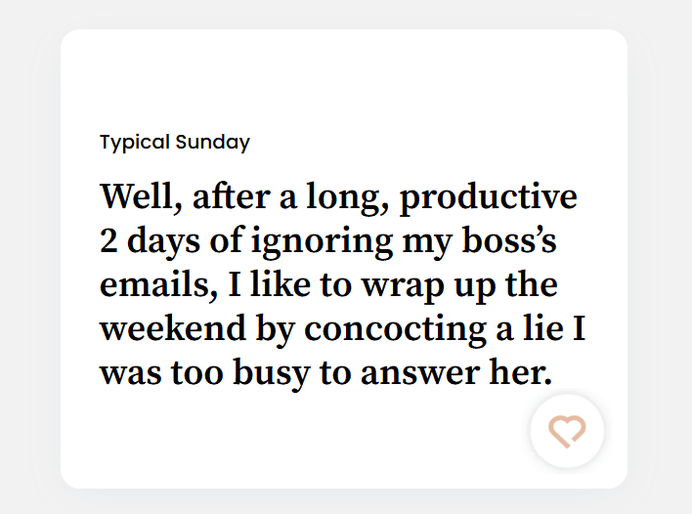Click the word 'weekend' in the answer
The image size is (692, 514).
click(x=173, y=328)
